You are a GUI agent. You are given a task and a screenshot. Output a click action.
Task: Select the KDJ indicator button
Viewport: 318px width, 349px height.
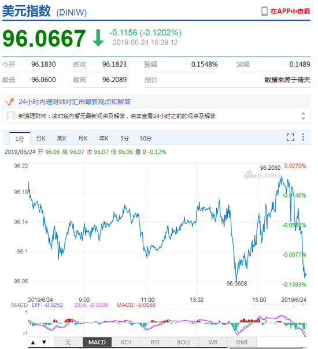click(126, 342)
